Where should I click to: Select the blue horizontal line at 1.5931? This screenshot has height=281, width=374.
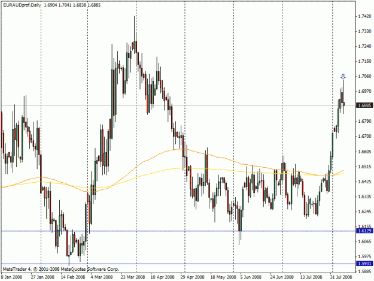coord(178,264)
